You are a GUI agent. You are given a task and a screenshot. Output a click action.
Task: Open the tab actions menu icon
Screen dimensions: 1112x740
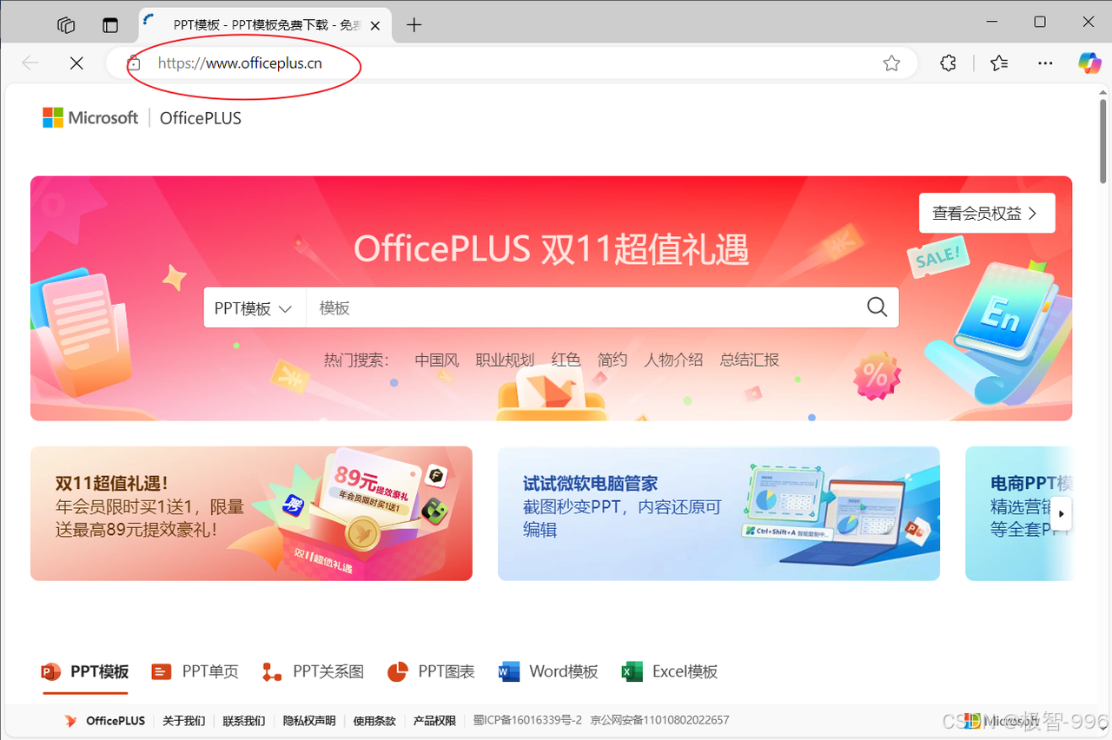(110, 25)
